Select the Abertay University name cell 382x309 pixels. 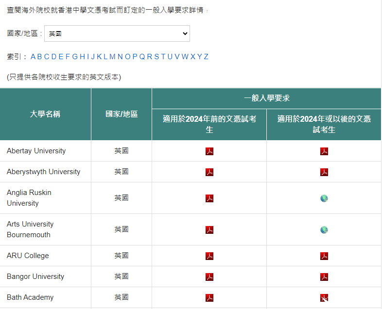45,151
